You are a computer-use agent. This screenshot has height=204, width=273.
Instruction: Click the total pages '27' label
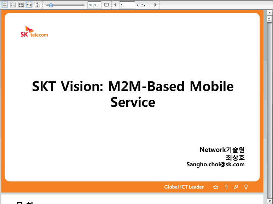(143, 5)
